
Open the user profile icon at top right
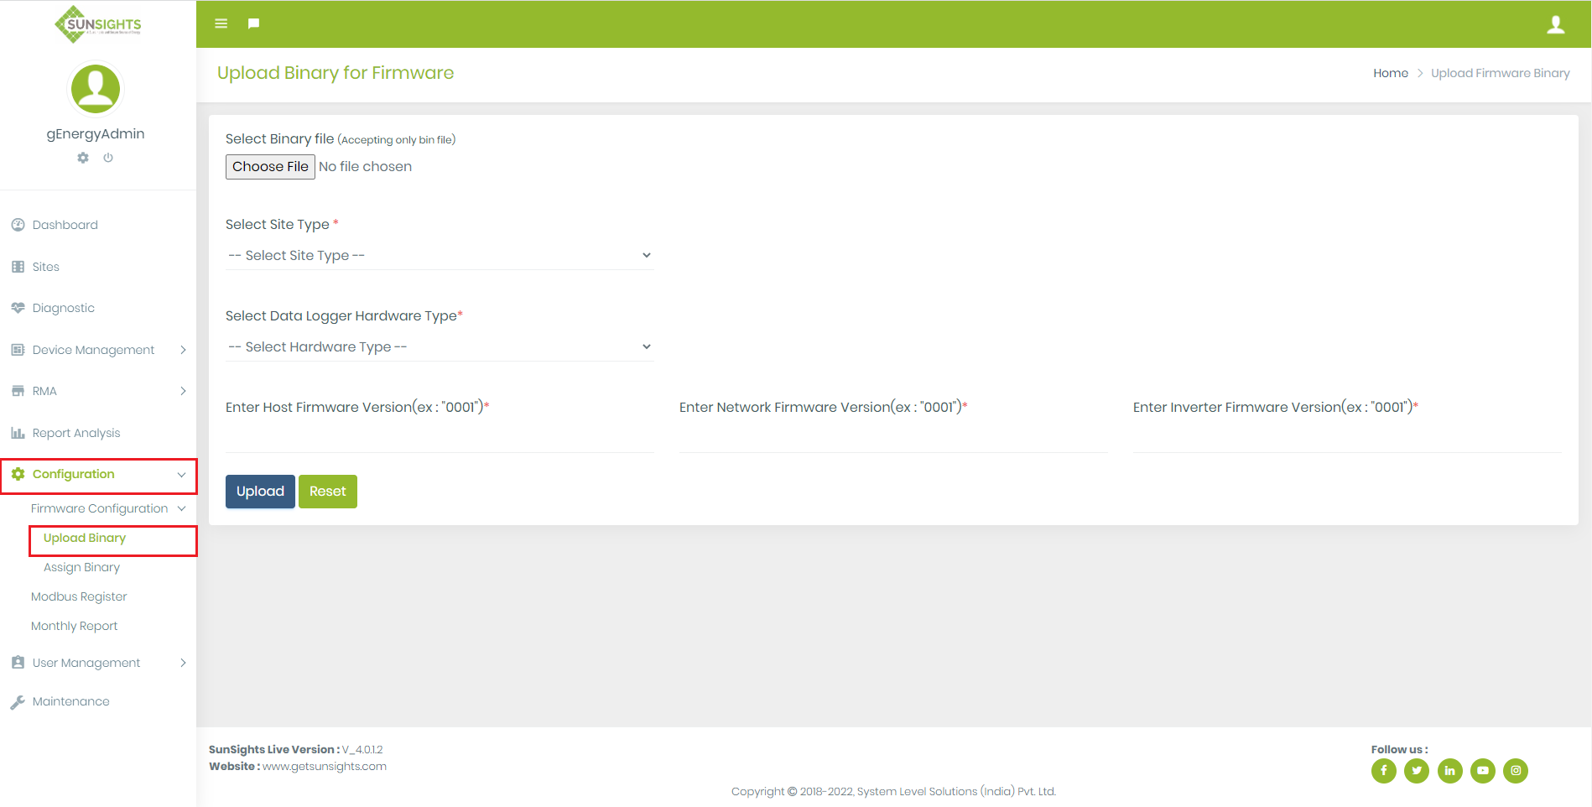pos(1555,24)
